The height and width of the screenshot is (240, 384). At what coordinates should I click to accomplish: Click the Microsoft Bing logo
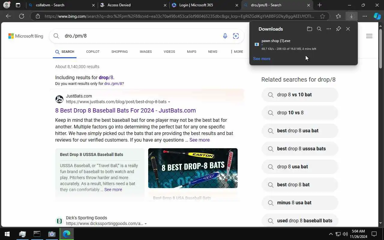click(x=26, y=36)
